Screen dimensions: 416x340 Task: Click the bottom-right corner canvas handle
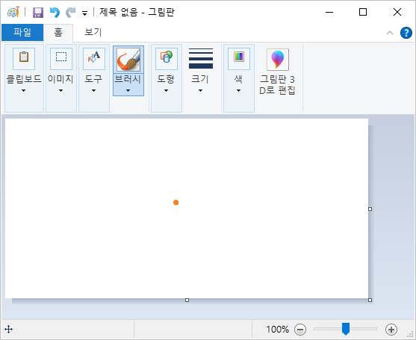(x=370, y=300)
